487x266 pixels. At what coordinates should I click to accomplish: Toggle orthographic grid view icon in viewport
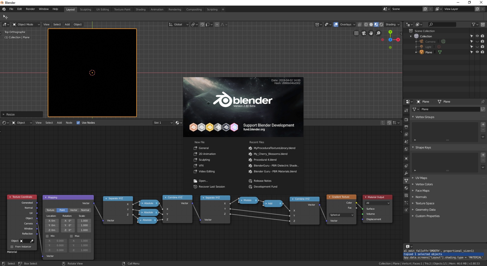point(356,33)
